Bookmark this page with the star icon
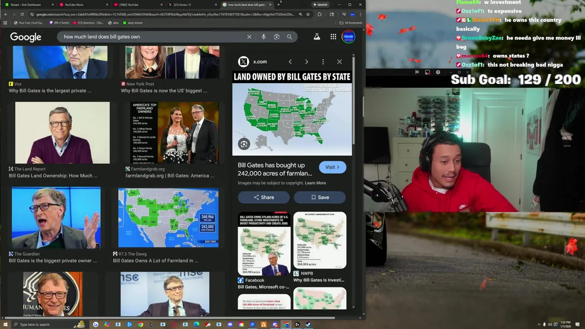 [308, 14]
